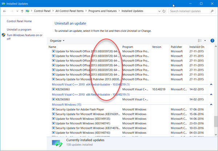Collapse Microsoft Visual C++ 2010 x64 group
Screen dimensions: 218x151
[211, 84]
